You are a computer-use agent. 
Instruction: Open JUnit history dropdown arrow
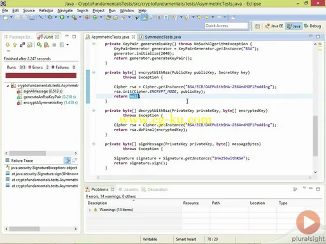(x=67, y=44)
